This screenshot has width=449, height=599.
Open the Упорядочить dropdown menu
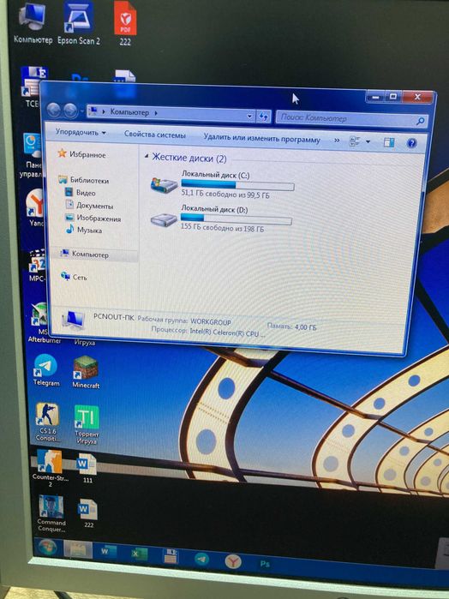click(81, 133)
